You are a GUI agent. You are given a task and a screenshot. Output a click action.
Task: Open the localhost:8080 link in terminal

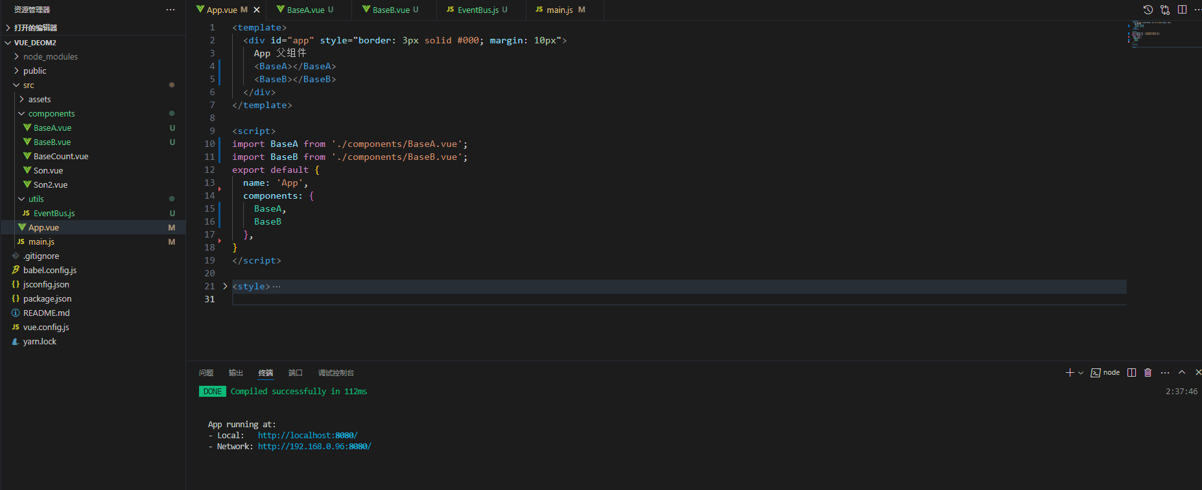(307, 436)
